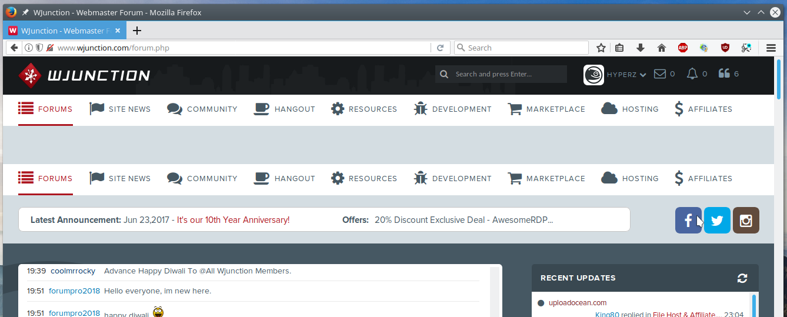Click the pin icon in the title bar
787x317 pixels.
point(25,12)
